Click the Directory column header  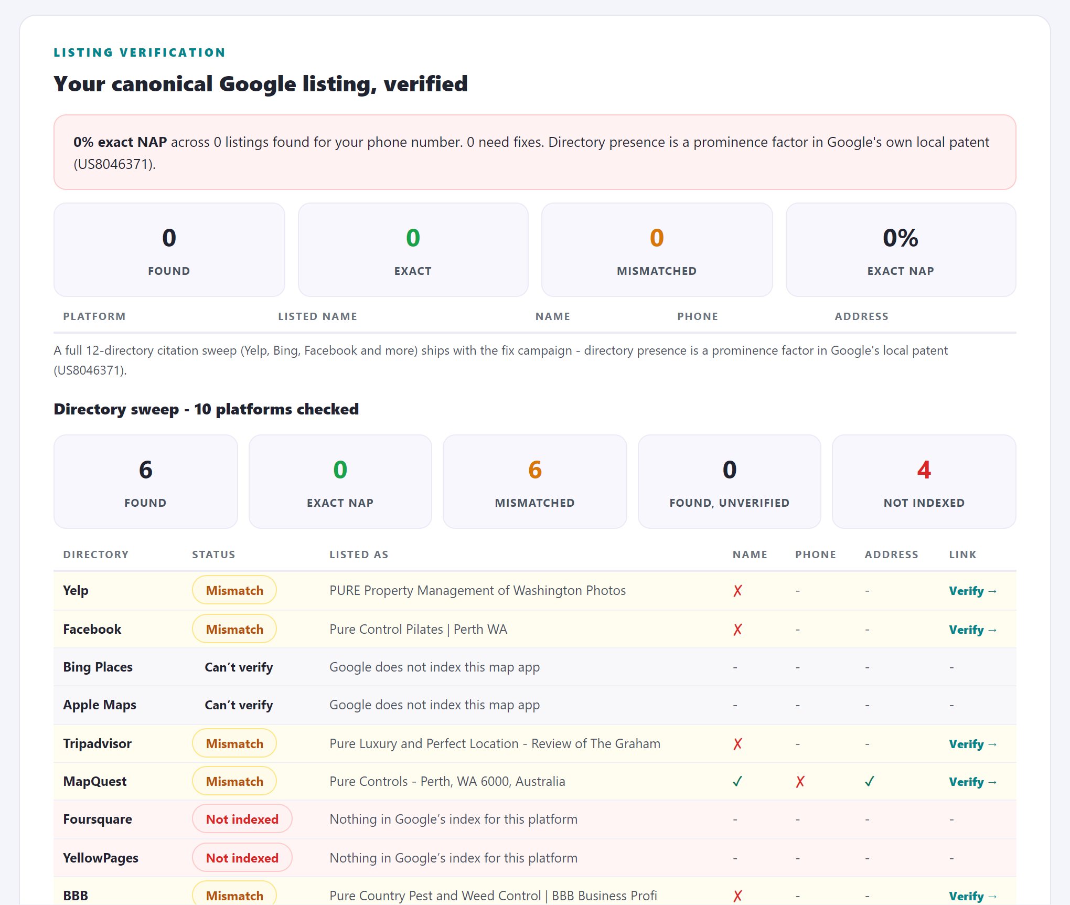[96, 555]
